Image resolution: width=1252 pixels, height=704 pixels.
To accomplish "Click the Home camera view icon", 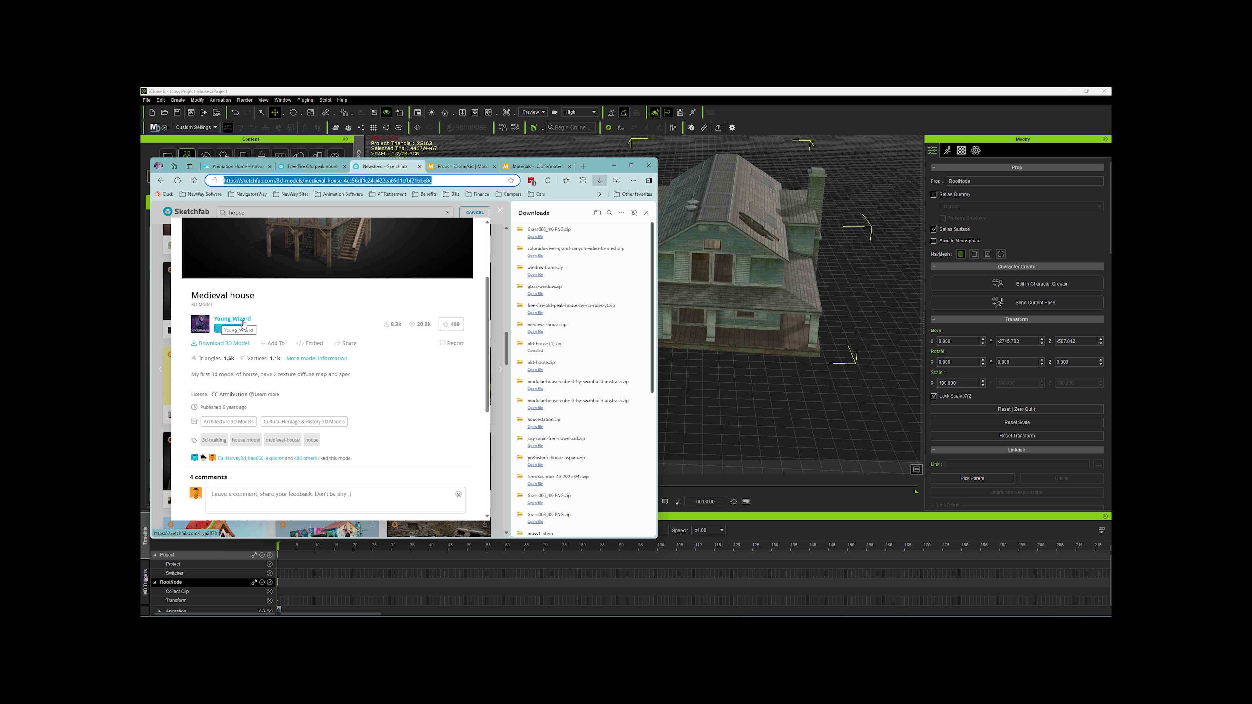I will click(x=445, y=113).
